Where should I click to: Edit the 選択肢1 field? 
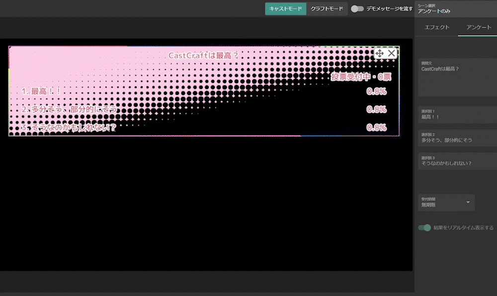click(457, 115)
